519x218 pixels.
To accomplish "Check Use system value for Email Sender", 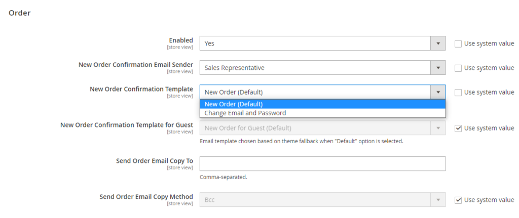I will [458, 68].
